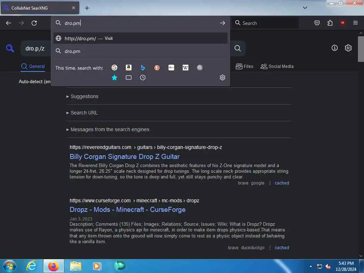Click the page vertical scrollbar thumb

[361, 49]
